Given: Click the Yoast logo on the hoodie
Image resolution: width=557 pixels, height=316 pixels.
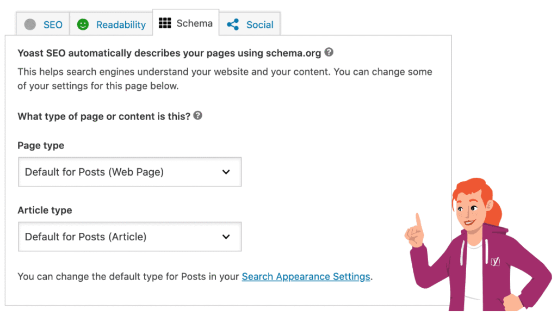Looking at the screenshot, I should coord(495,261).
